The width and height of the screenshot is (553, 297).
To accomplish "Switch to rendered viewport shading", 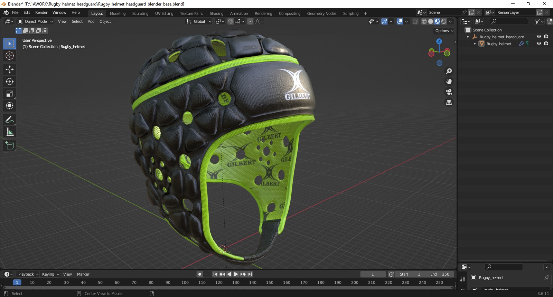I will pos(444,21).
